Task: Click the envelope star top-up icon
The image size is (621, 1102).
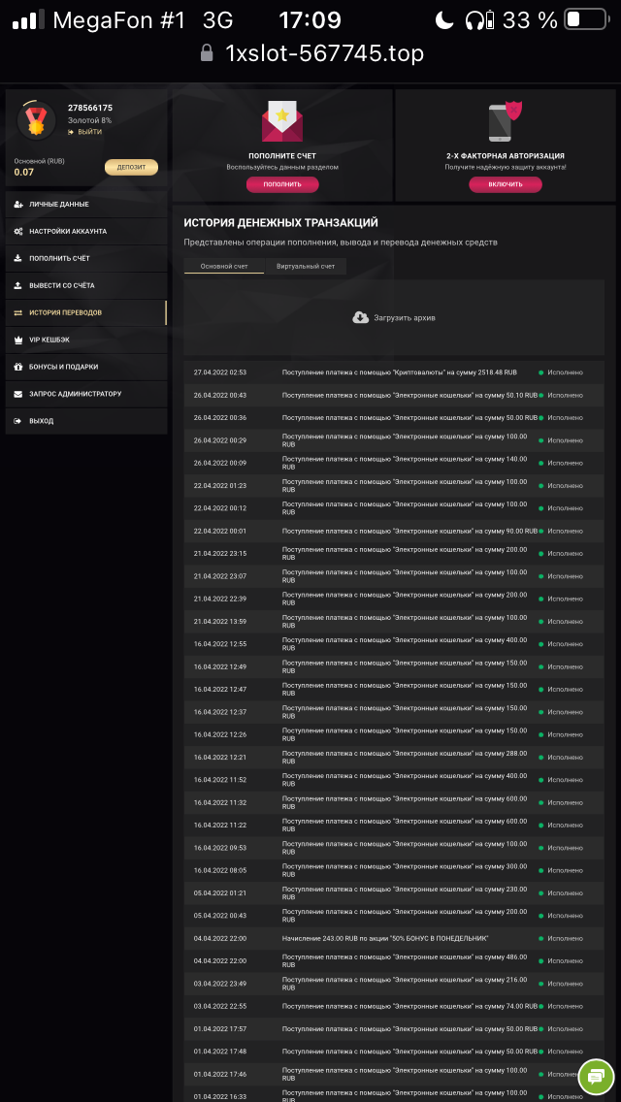Action: (281, 122)
